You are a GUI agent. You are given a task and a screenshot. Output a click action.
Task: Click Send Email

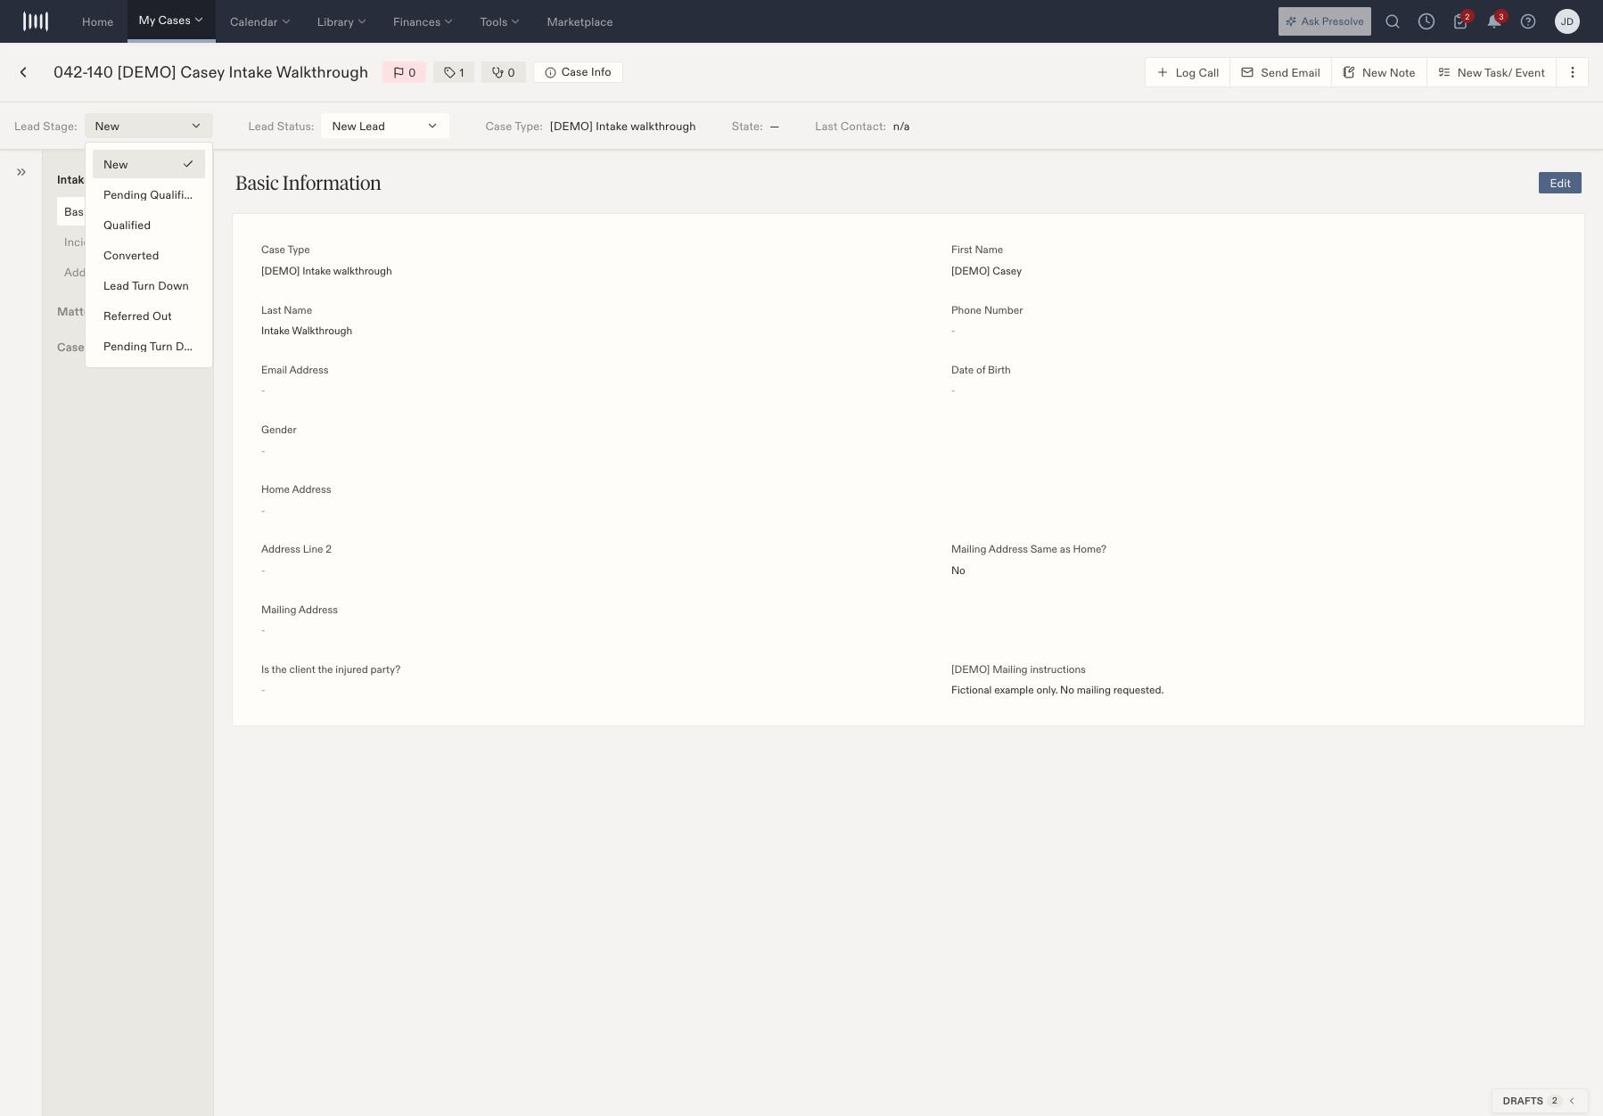1280,72
